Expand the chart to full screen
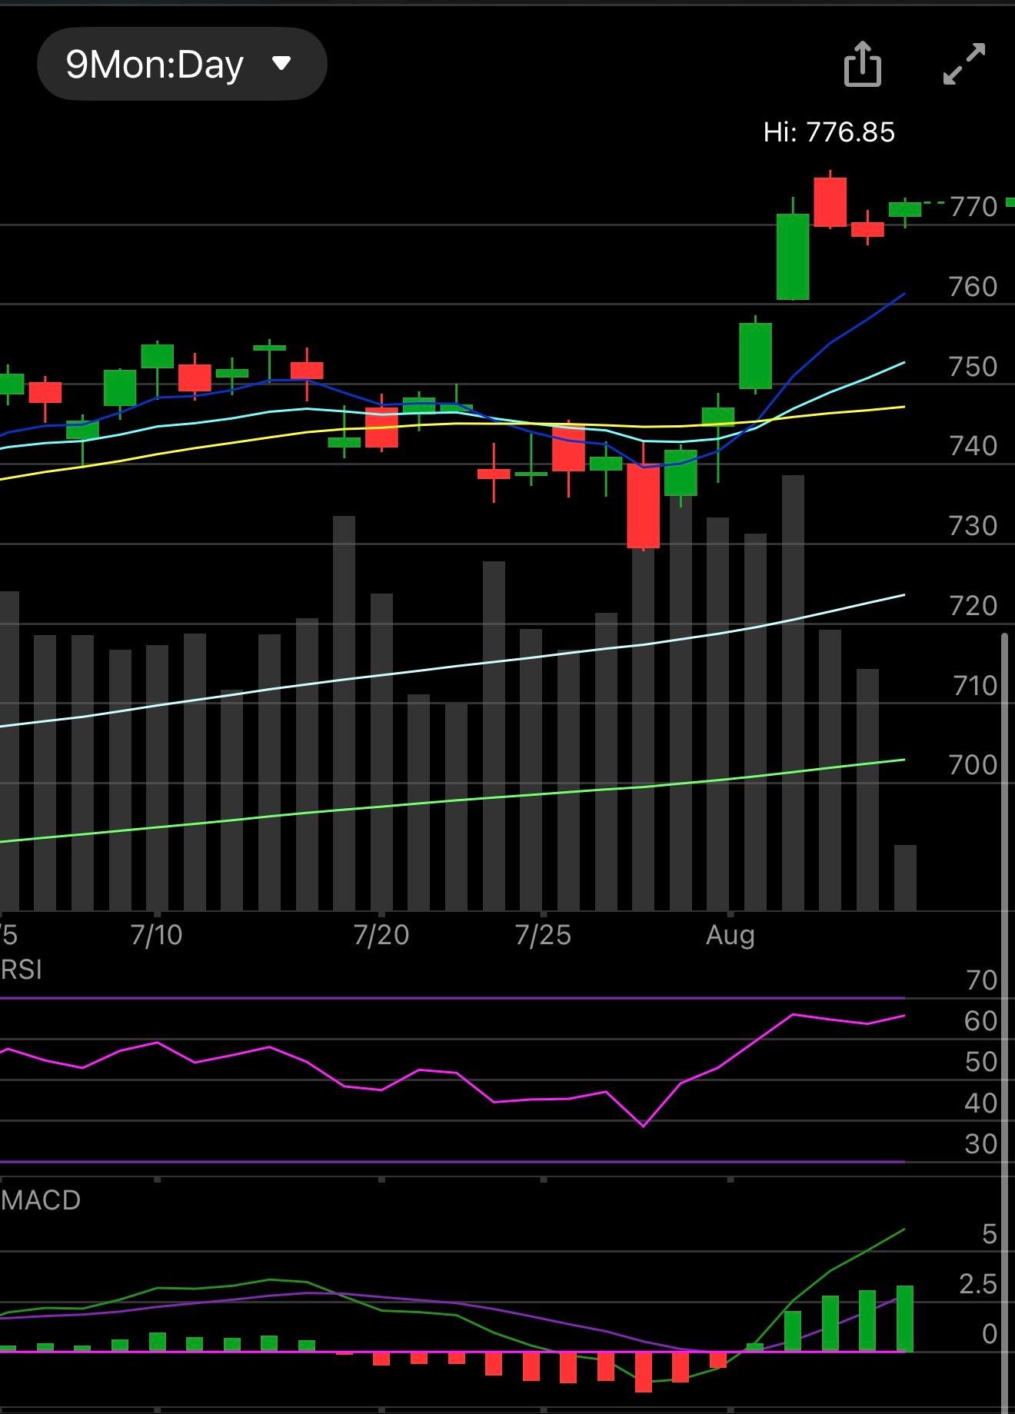1015x1414 pixels. [964, 64]
